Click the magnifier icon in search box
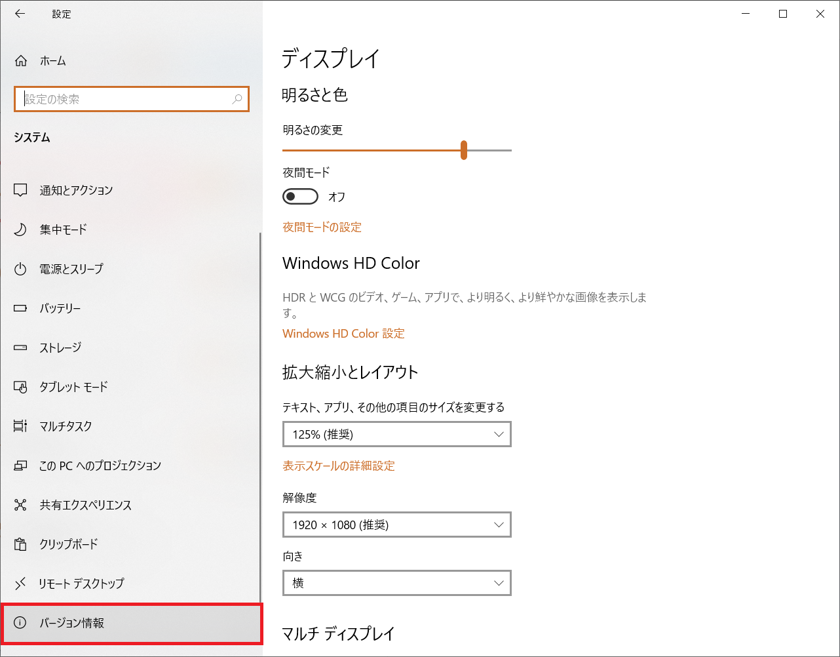This screenshot has width=840, height=657. 237,99
